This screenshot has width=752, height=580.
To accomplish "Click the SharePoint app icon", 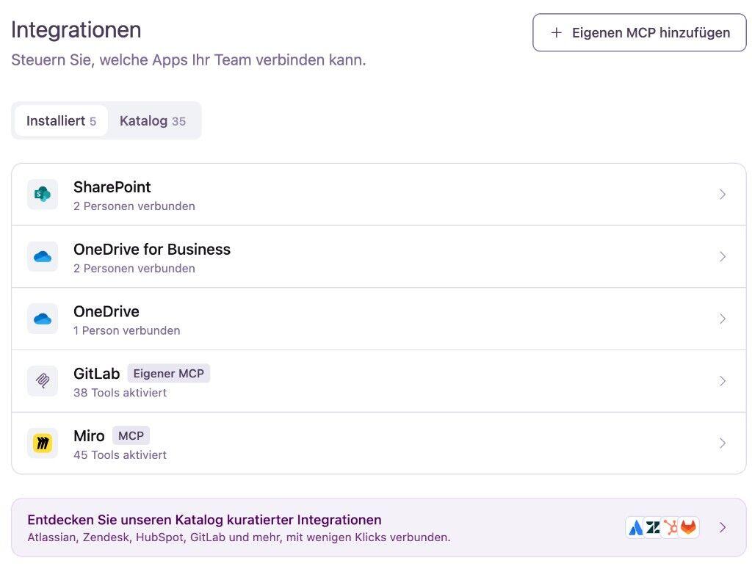I will [43, 194].
